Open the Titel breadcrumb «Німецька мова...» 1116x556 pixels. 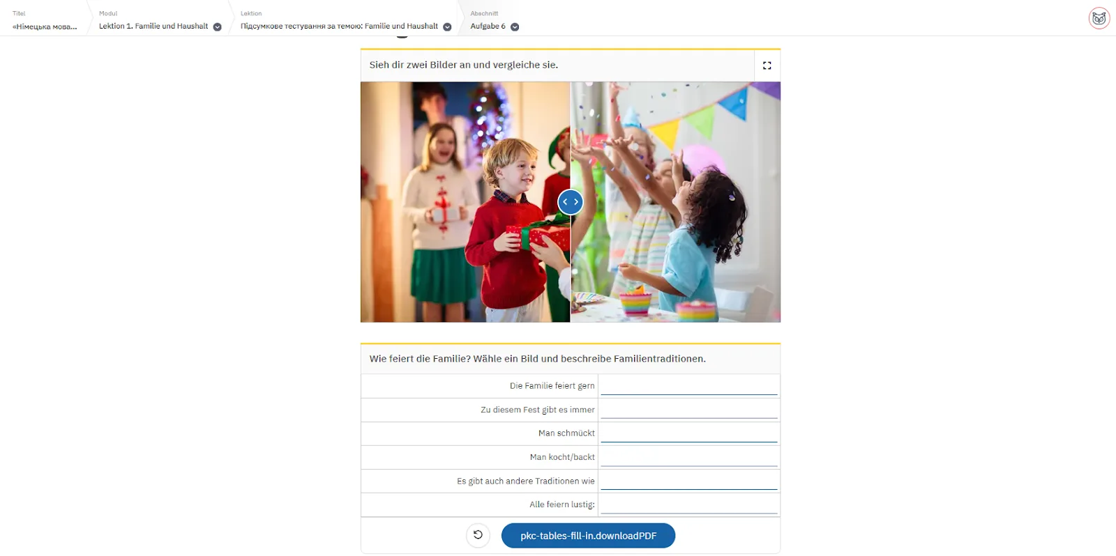click(45, 26)
